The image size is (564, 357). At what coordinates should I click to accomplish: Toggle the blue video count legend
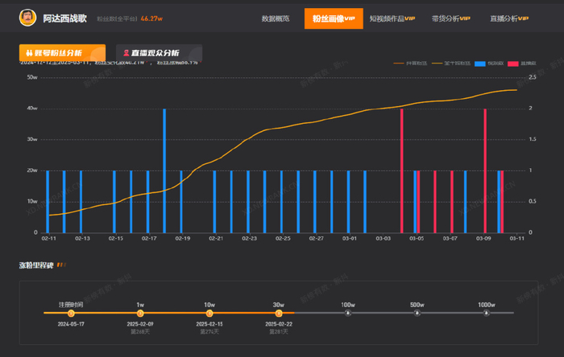[489, 64]
